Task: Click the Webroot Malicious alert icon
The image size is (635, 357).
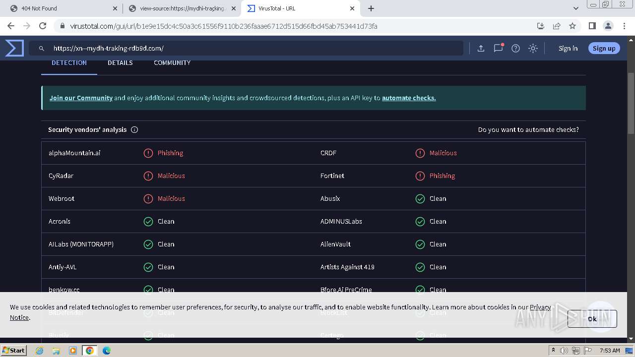Action: [148, 198]
